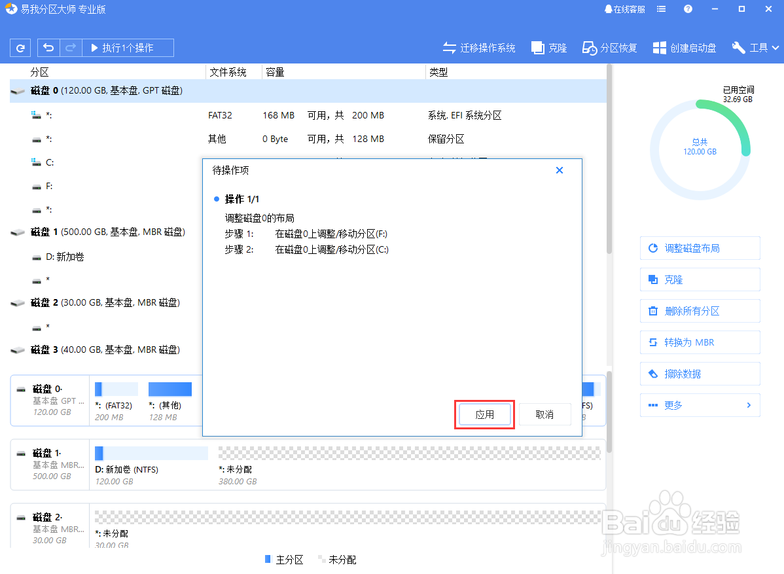Select the FAT32 200 MB block in disk map

pyautogui.click(x=116, y=402)
